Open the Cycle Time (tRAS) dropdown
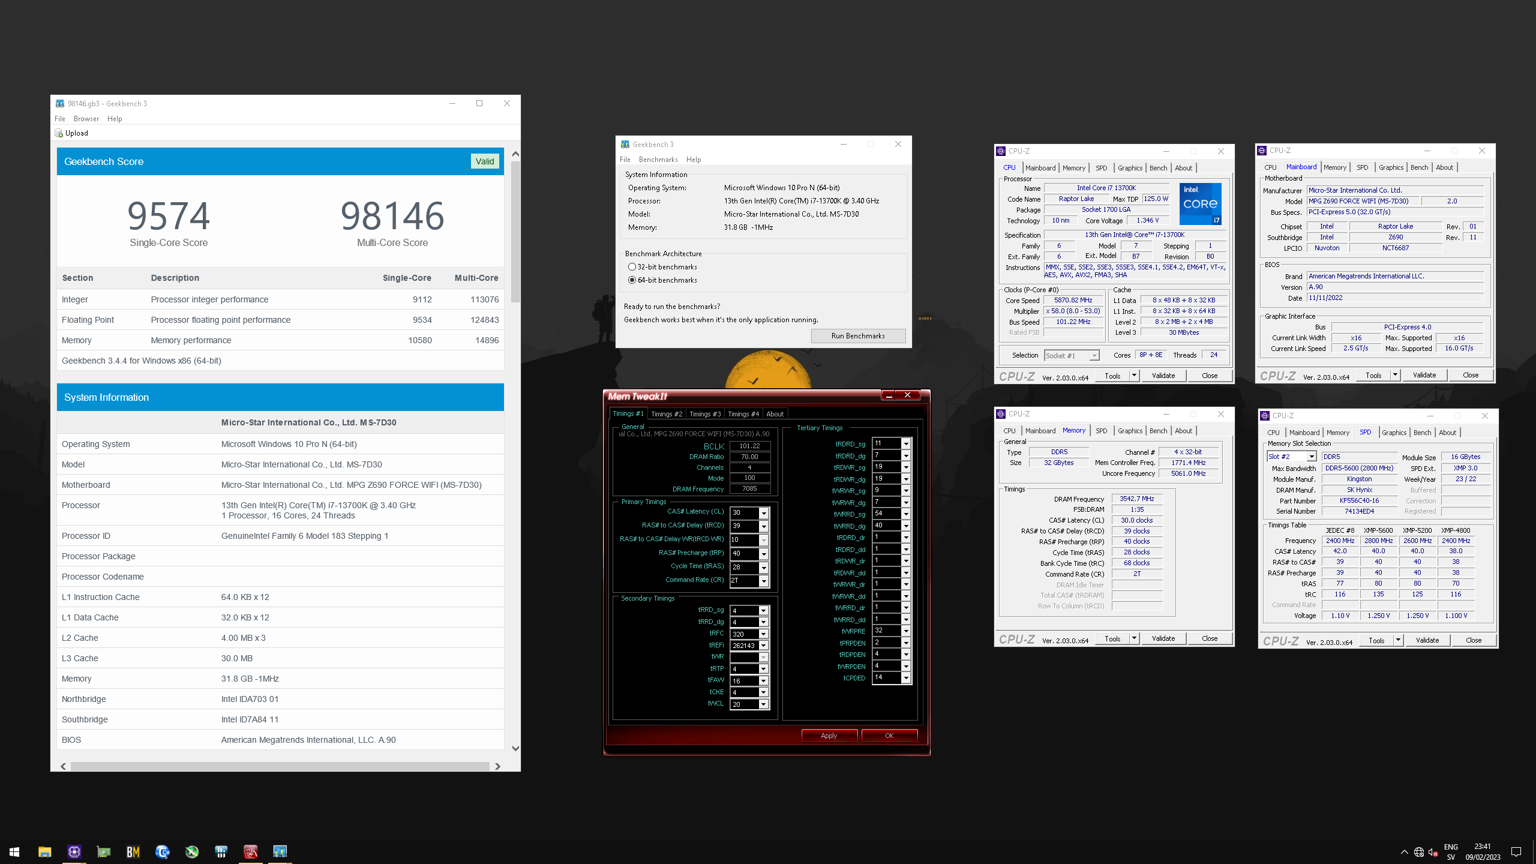Viewport: 1536px width, 864px height. pos(764,568)
